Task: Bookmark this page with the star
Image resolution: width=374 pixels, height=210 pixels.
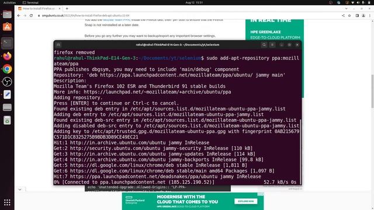Action: pyautogui.click(x=349, y=16)
